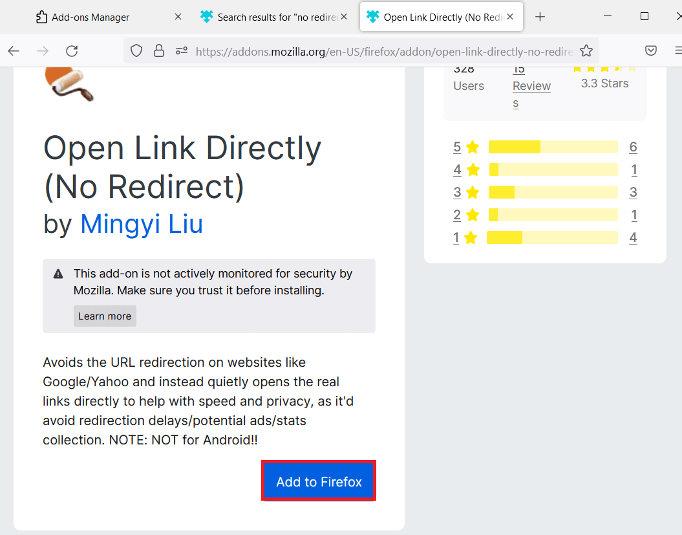The image size is (682, 535).
Task: Click the Open Link Directly (No Redirect) title
Action: click(x=182, y=168)
